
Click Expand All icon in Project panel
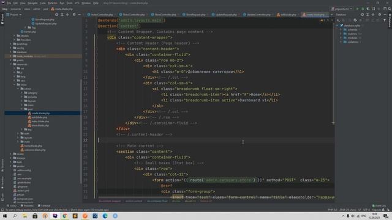point(62,15)
